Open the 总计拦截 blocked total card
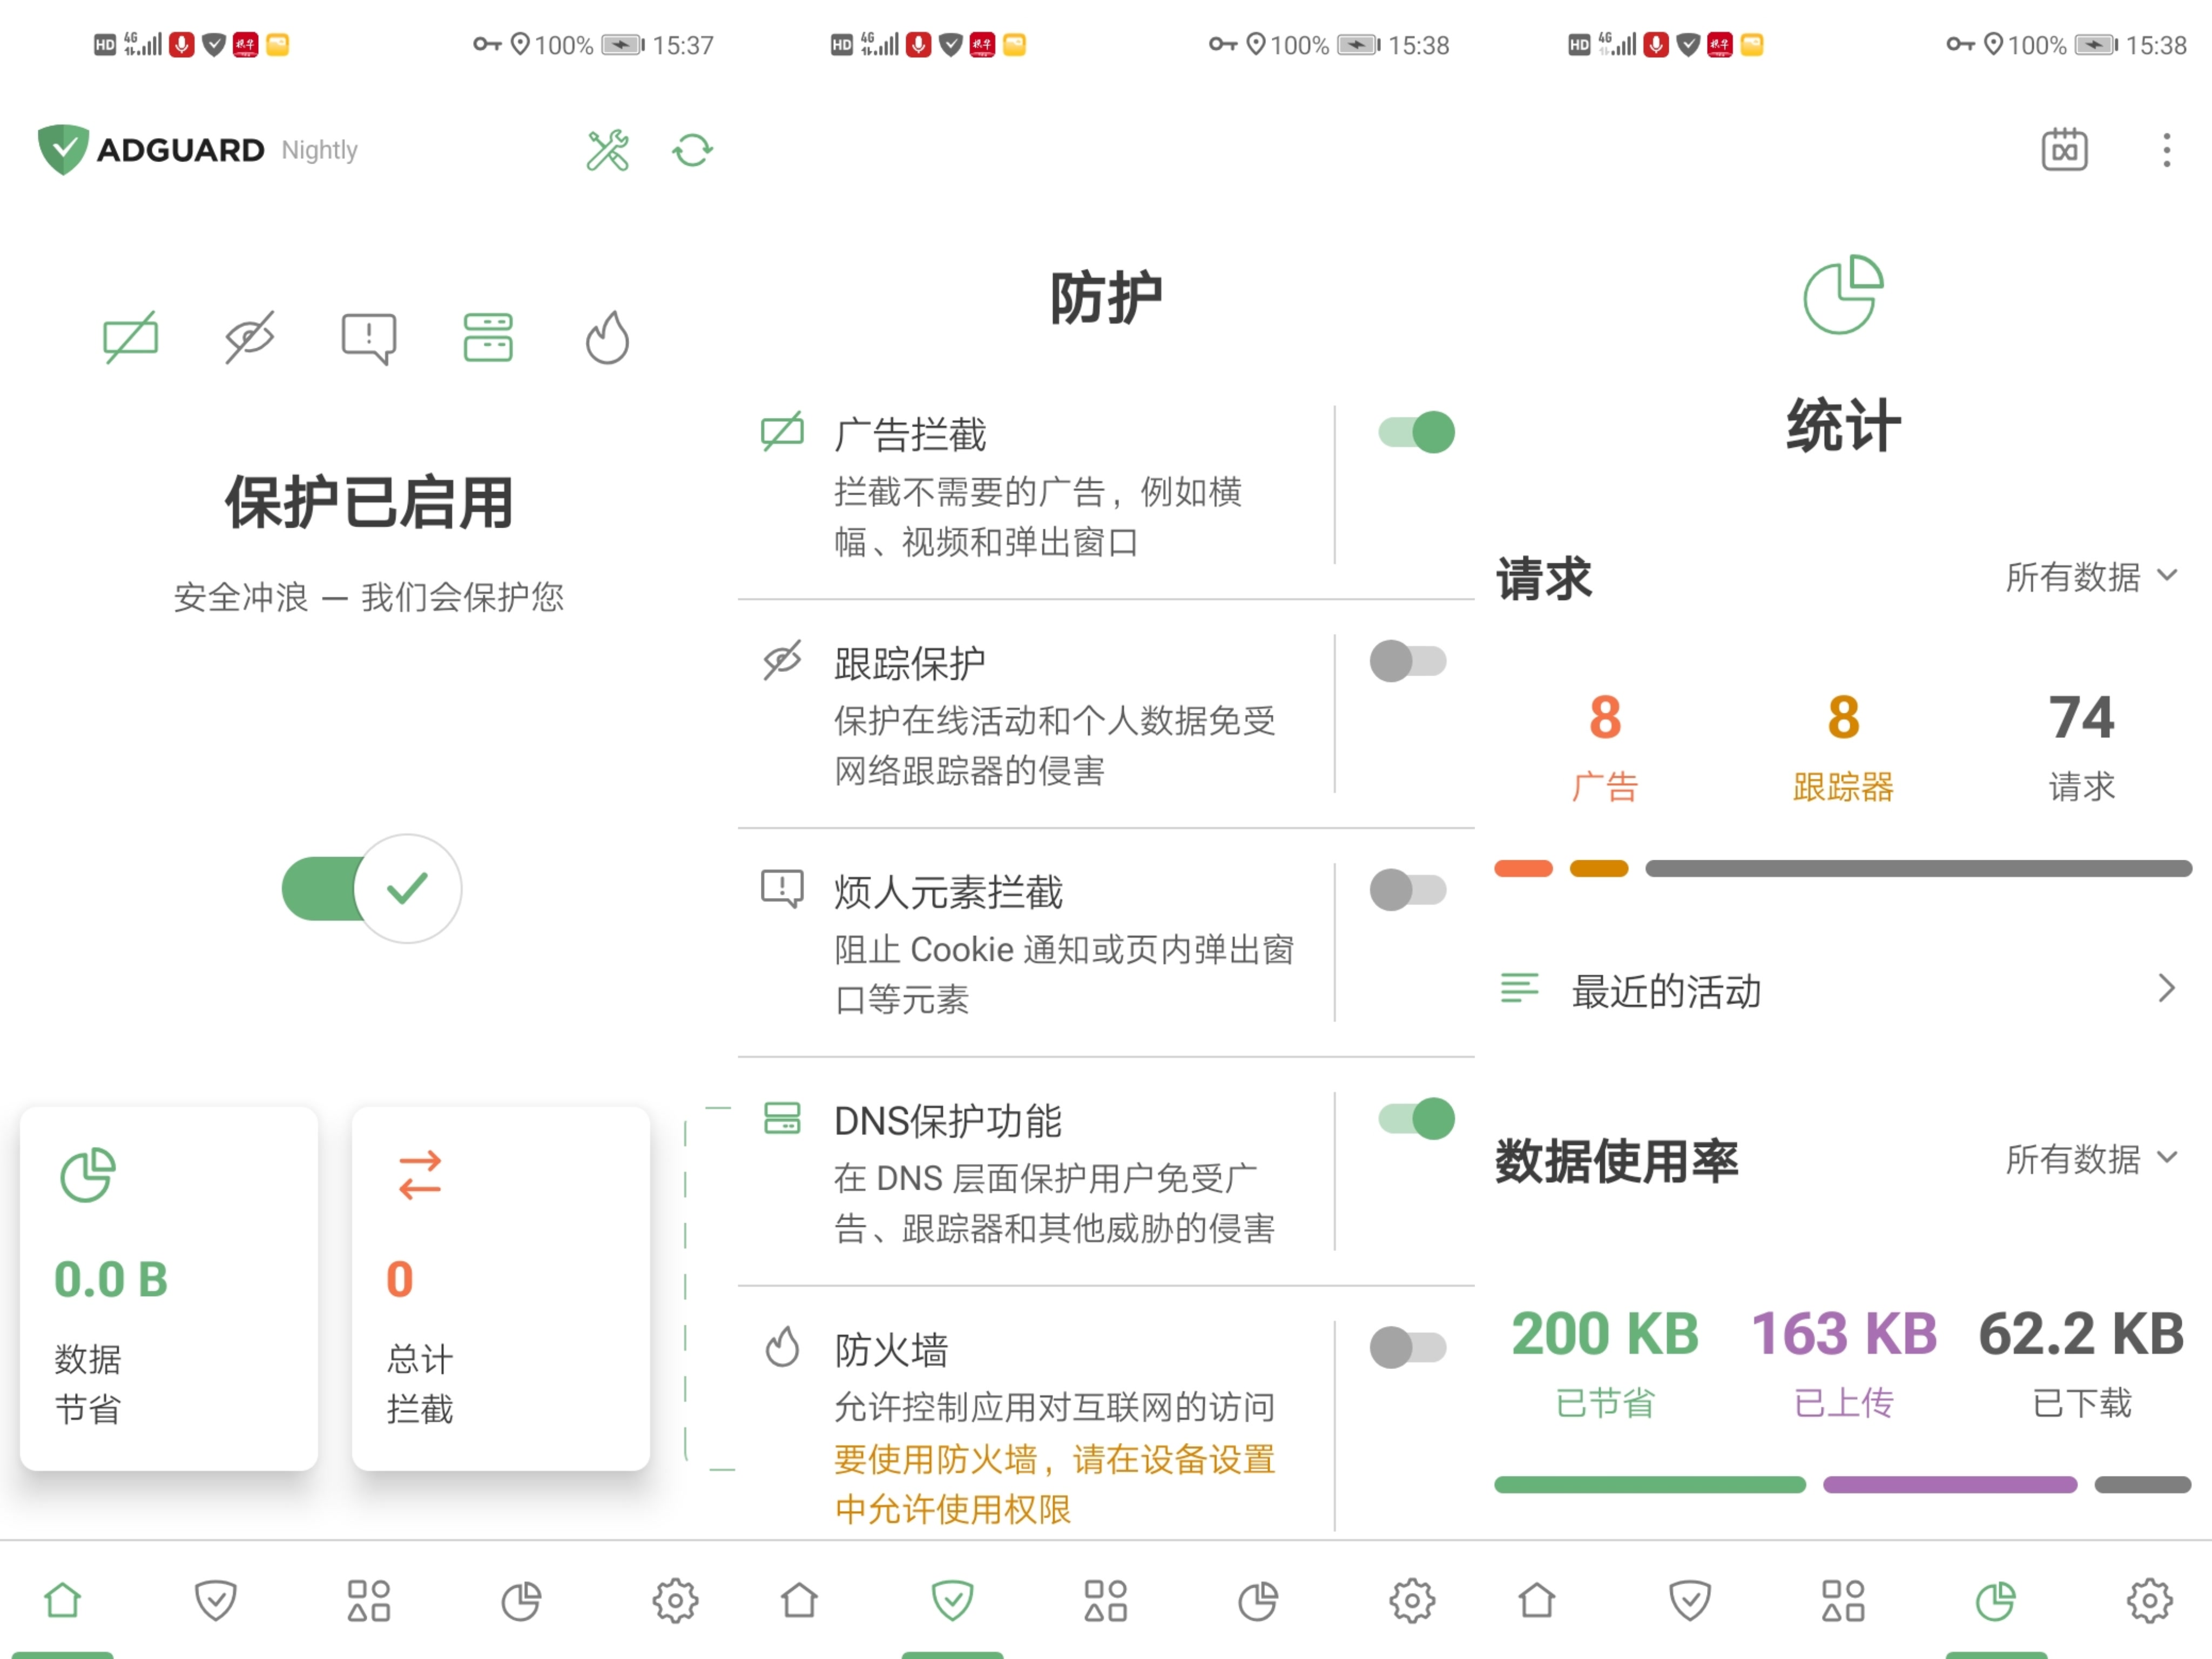 coord(500,1288)
